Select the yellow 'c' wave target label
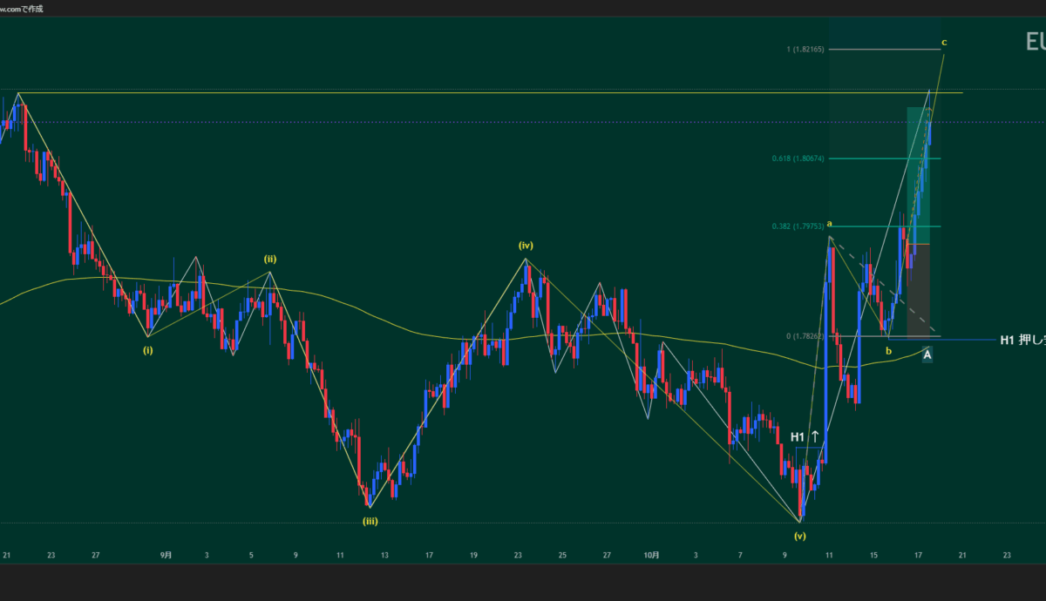Screen dimensions: 1046x601 pos(944,42)
